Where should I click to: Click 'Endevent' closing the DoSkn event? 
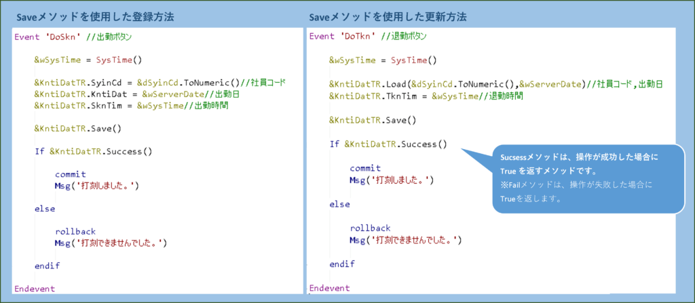35,289
